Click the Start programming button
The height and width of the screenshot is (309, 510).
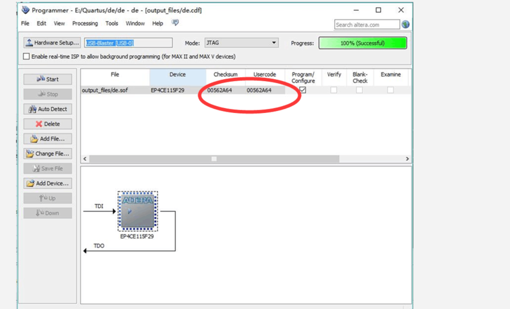tap(48, 79)
